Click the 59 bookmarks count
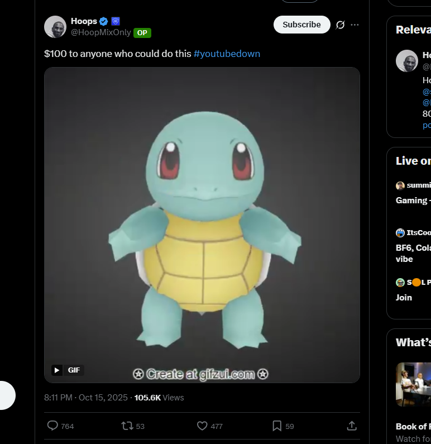 [x=290, y=427]
